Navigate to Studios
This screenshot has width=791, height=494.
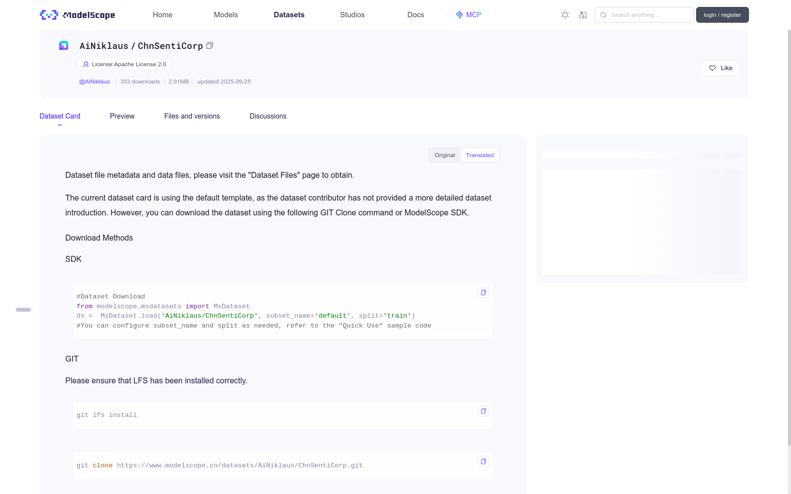pos(352,15)
